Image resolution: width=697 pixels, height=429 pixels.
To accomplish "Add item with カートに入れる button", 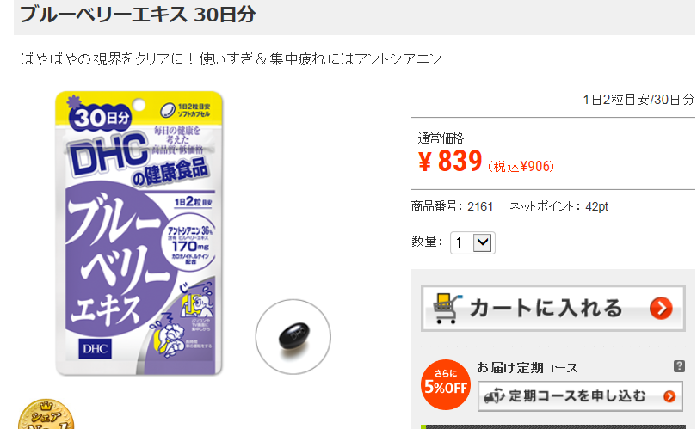I will click(553, 308).
